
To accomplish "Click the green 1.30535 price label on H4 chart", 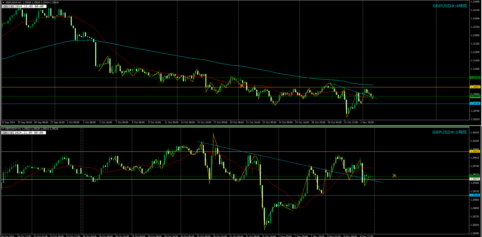I will point(475,78).
